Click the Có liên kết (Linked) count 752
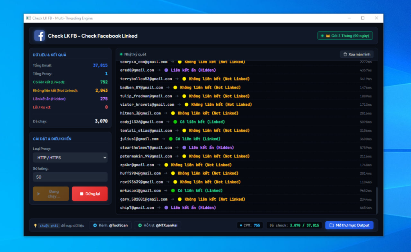411x252 pixels. click(x=104, y=82)
